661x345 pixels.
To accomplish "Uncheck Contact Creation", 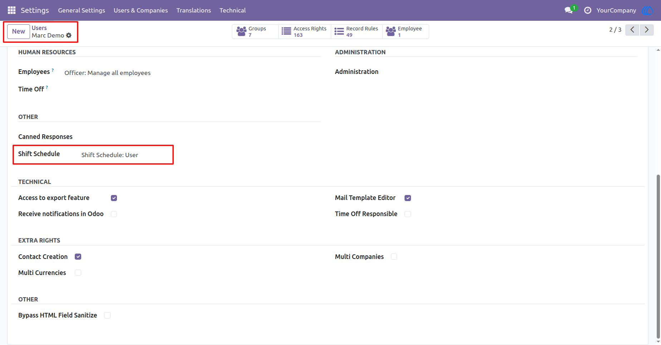I will (x=78, y=257).
